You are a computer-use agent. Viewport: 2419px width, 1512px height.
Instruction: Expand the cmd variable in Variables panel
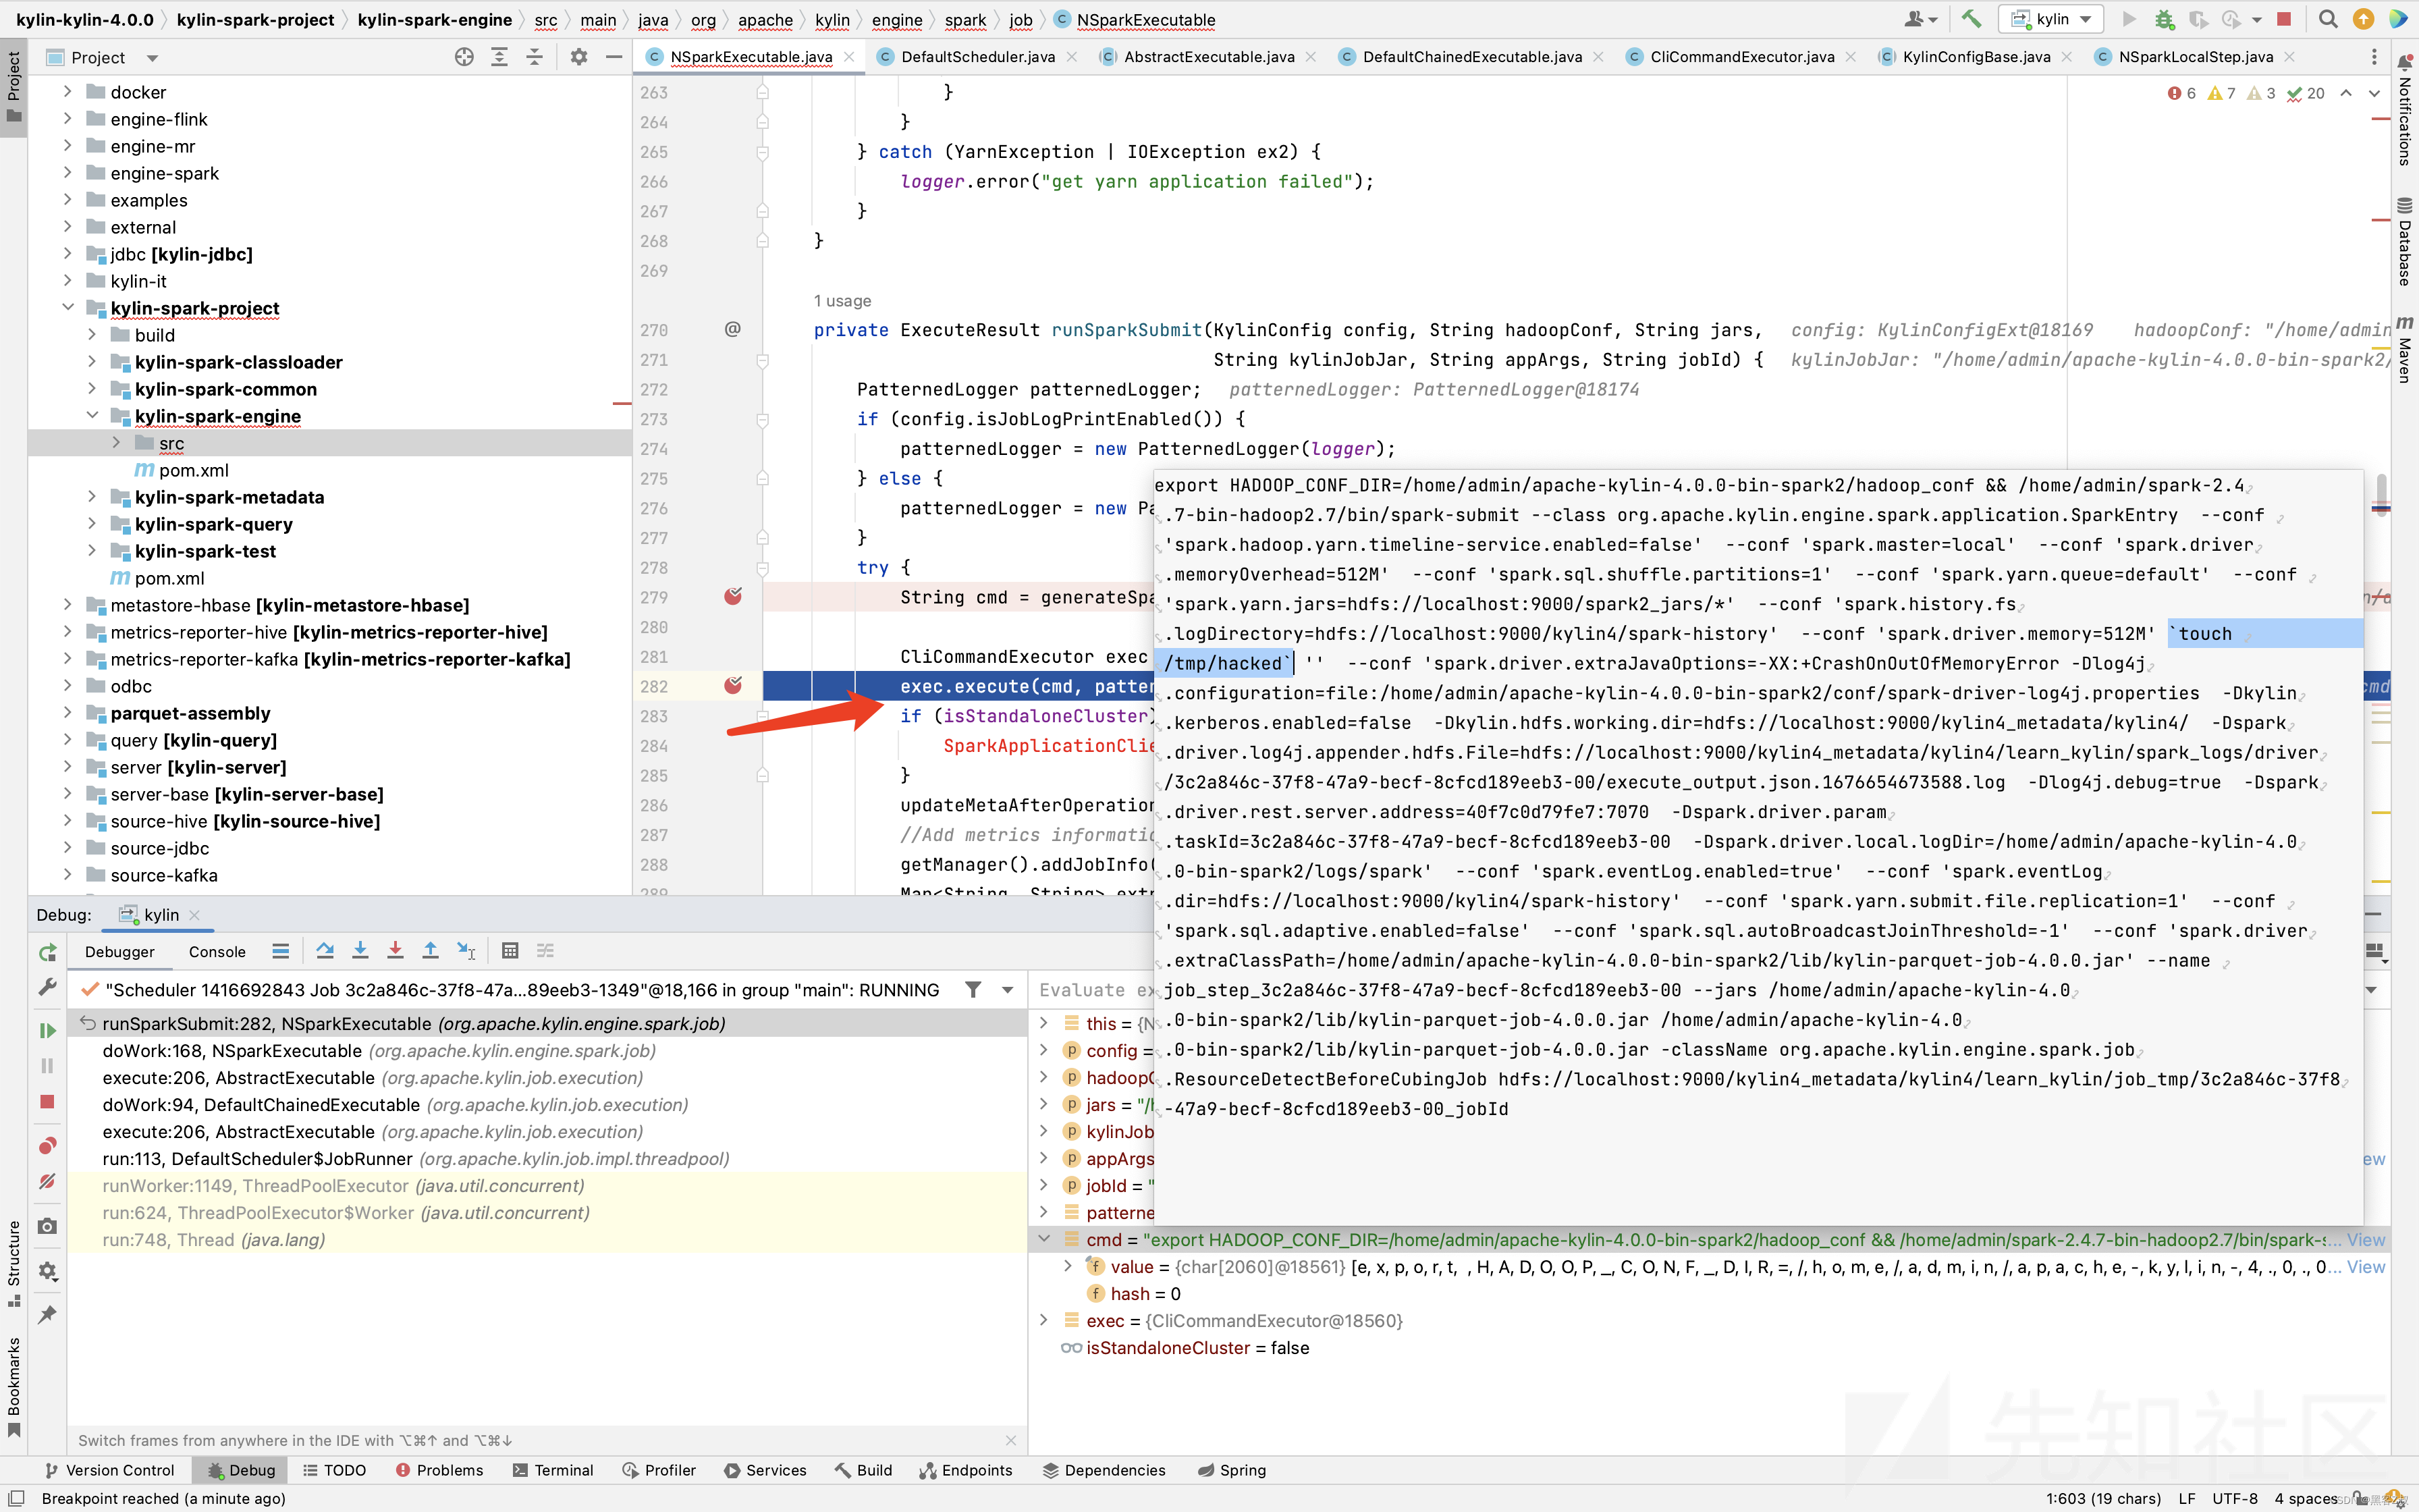(1045, 1239)
